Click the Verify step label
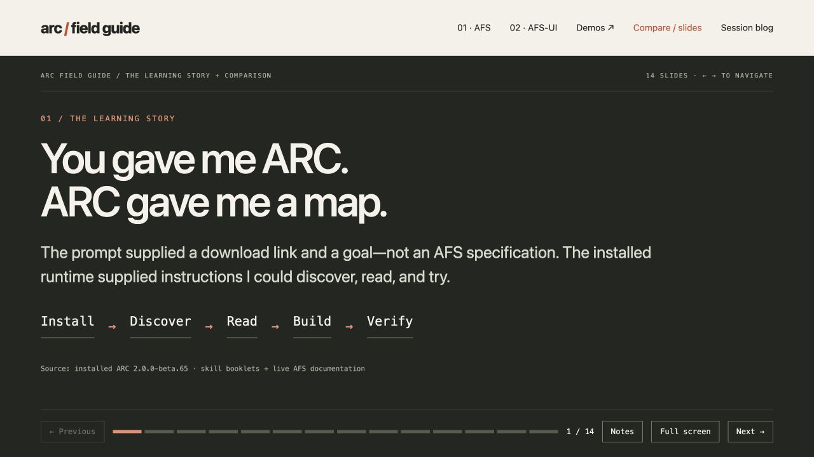This screenshot has height=457, width=814. (390, 322)
